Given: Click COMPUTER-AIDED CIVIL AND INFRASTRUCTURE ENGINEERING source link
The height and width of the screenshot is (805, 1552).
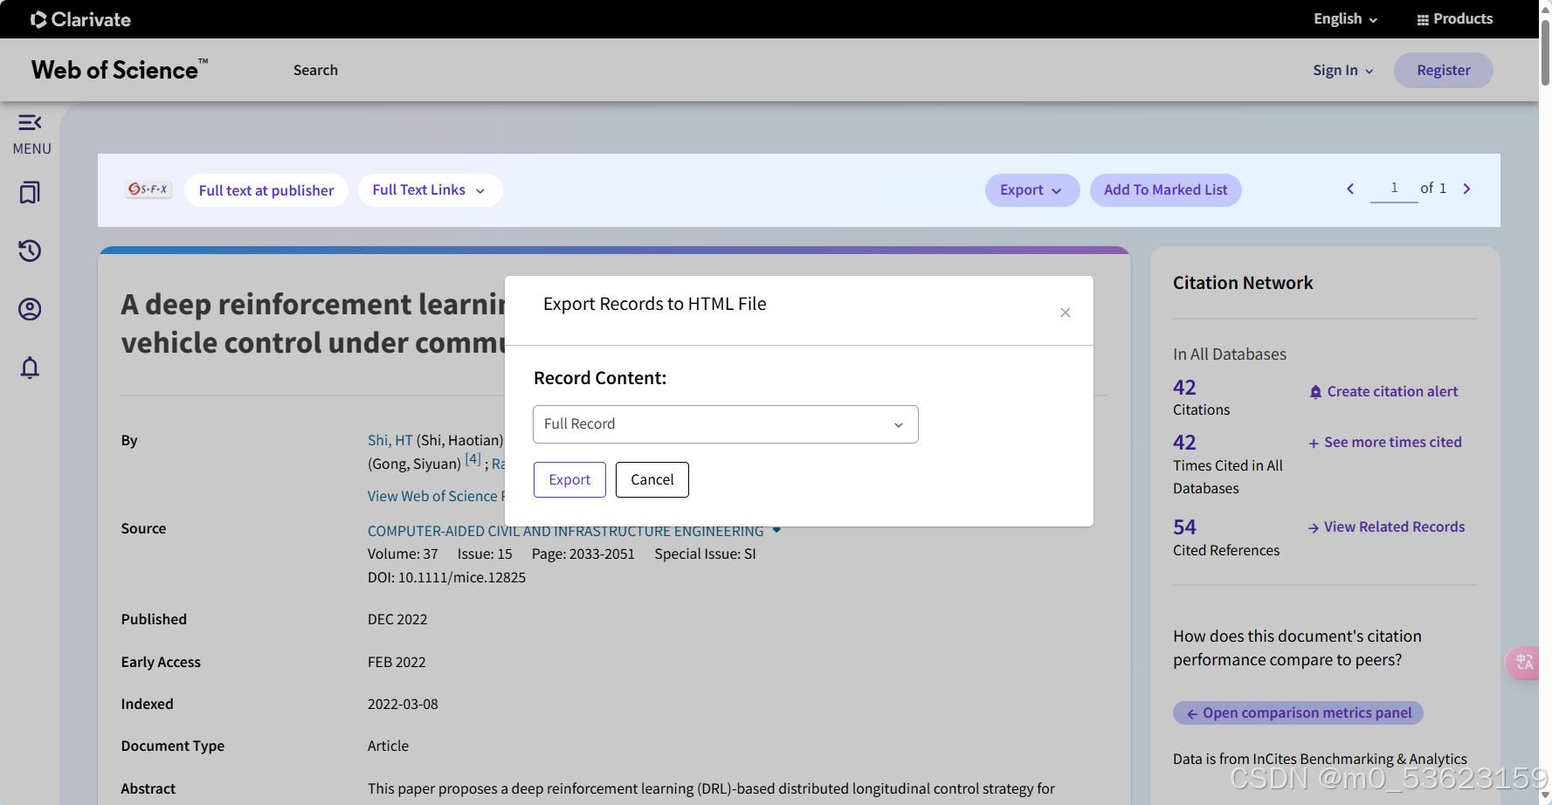Looking at the screenshot, I should [x=565, y=531].
